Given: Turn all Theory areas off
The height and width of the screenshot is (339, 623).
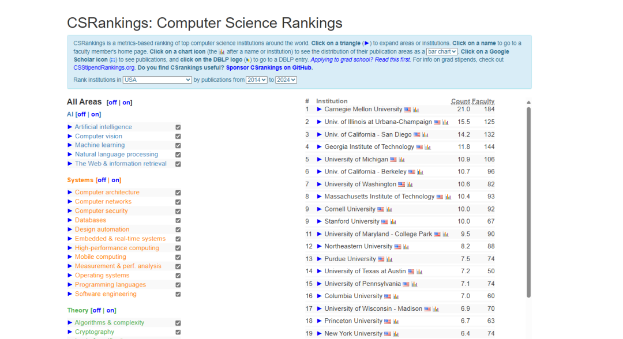Looking at the screenshot, I should pyautogui.click(x=96, y=310).
